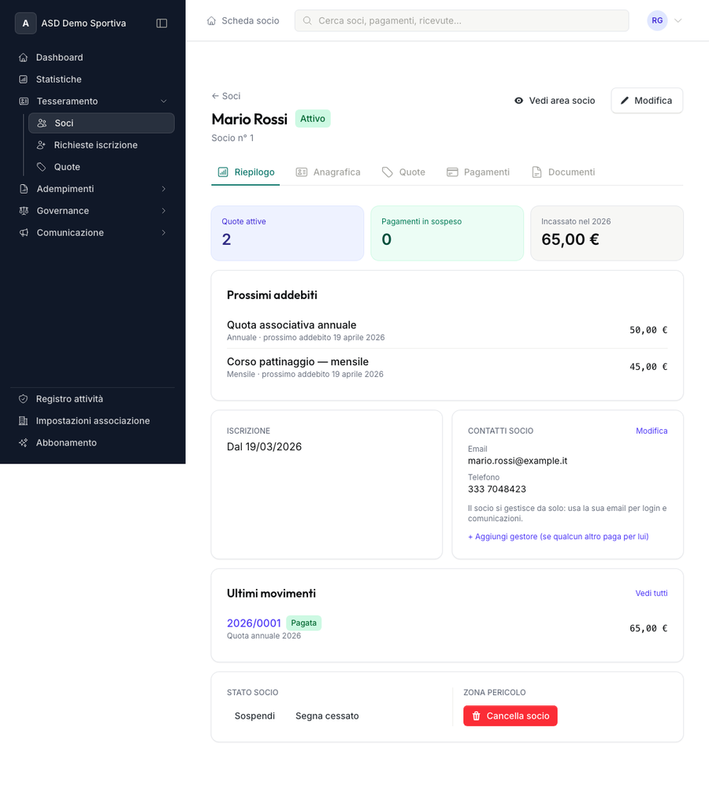Click Aggiungi gestore link
This screenshot has width=709, height=788.
(558, 537)
